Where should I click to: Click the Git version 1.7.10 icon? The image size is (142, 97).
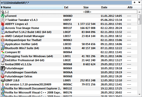(x=3, y=84)
